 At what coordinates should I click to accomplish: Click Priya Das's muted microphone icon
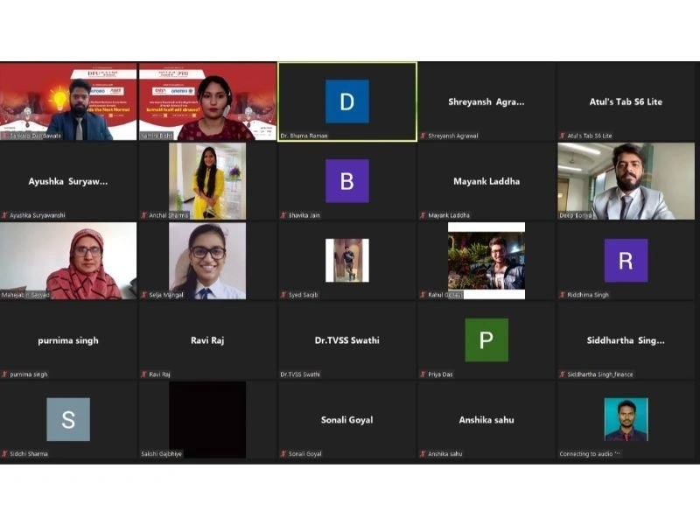[423, 374]
